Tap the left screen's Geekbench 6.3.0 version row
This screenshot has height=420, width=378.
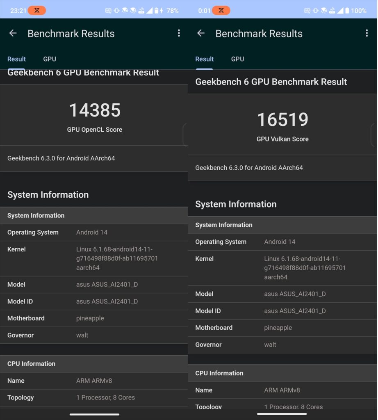pos(61,158)
